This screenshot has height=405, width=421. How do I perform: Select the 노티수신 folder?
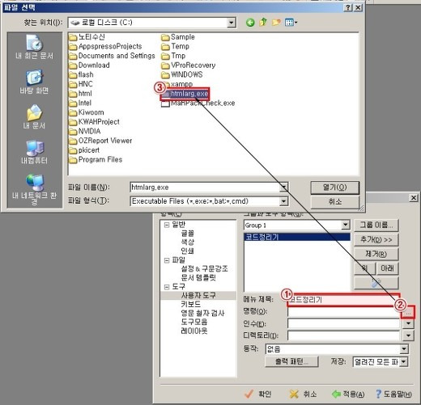click(87, 37)
